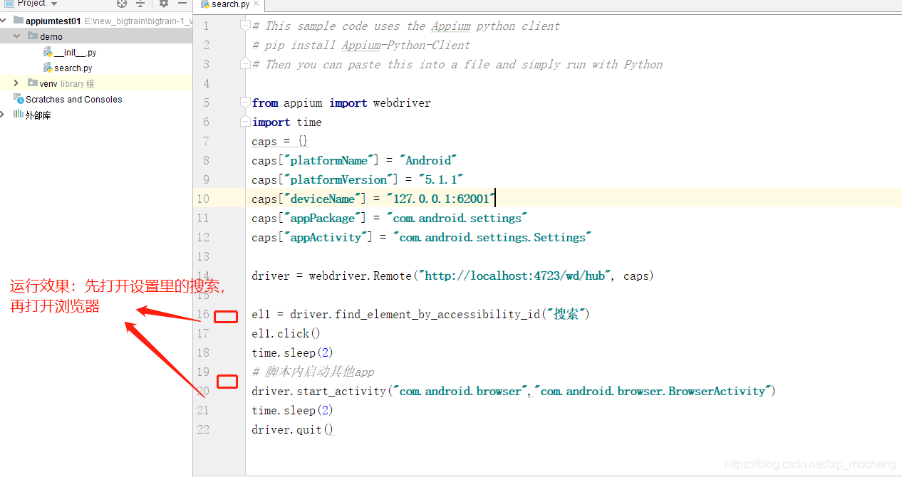Image resolution: width=902 pixels, height=477 pixels.
Task: Click comment line 'This sample code uses the Appium'
Action: (x=406, y=26)
